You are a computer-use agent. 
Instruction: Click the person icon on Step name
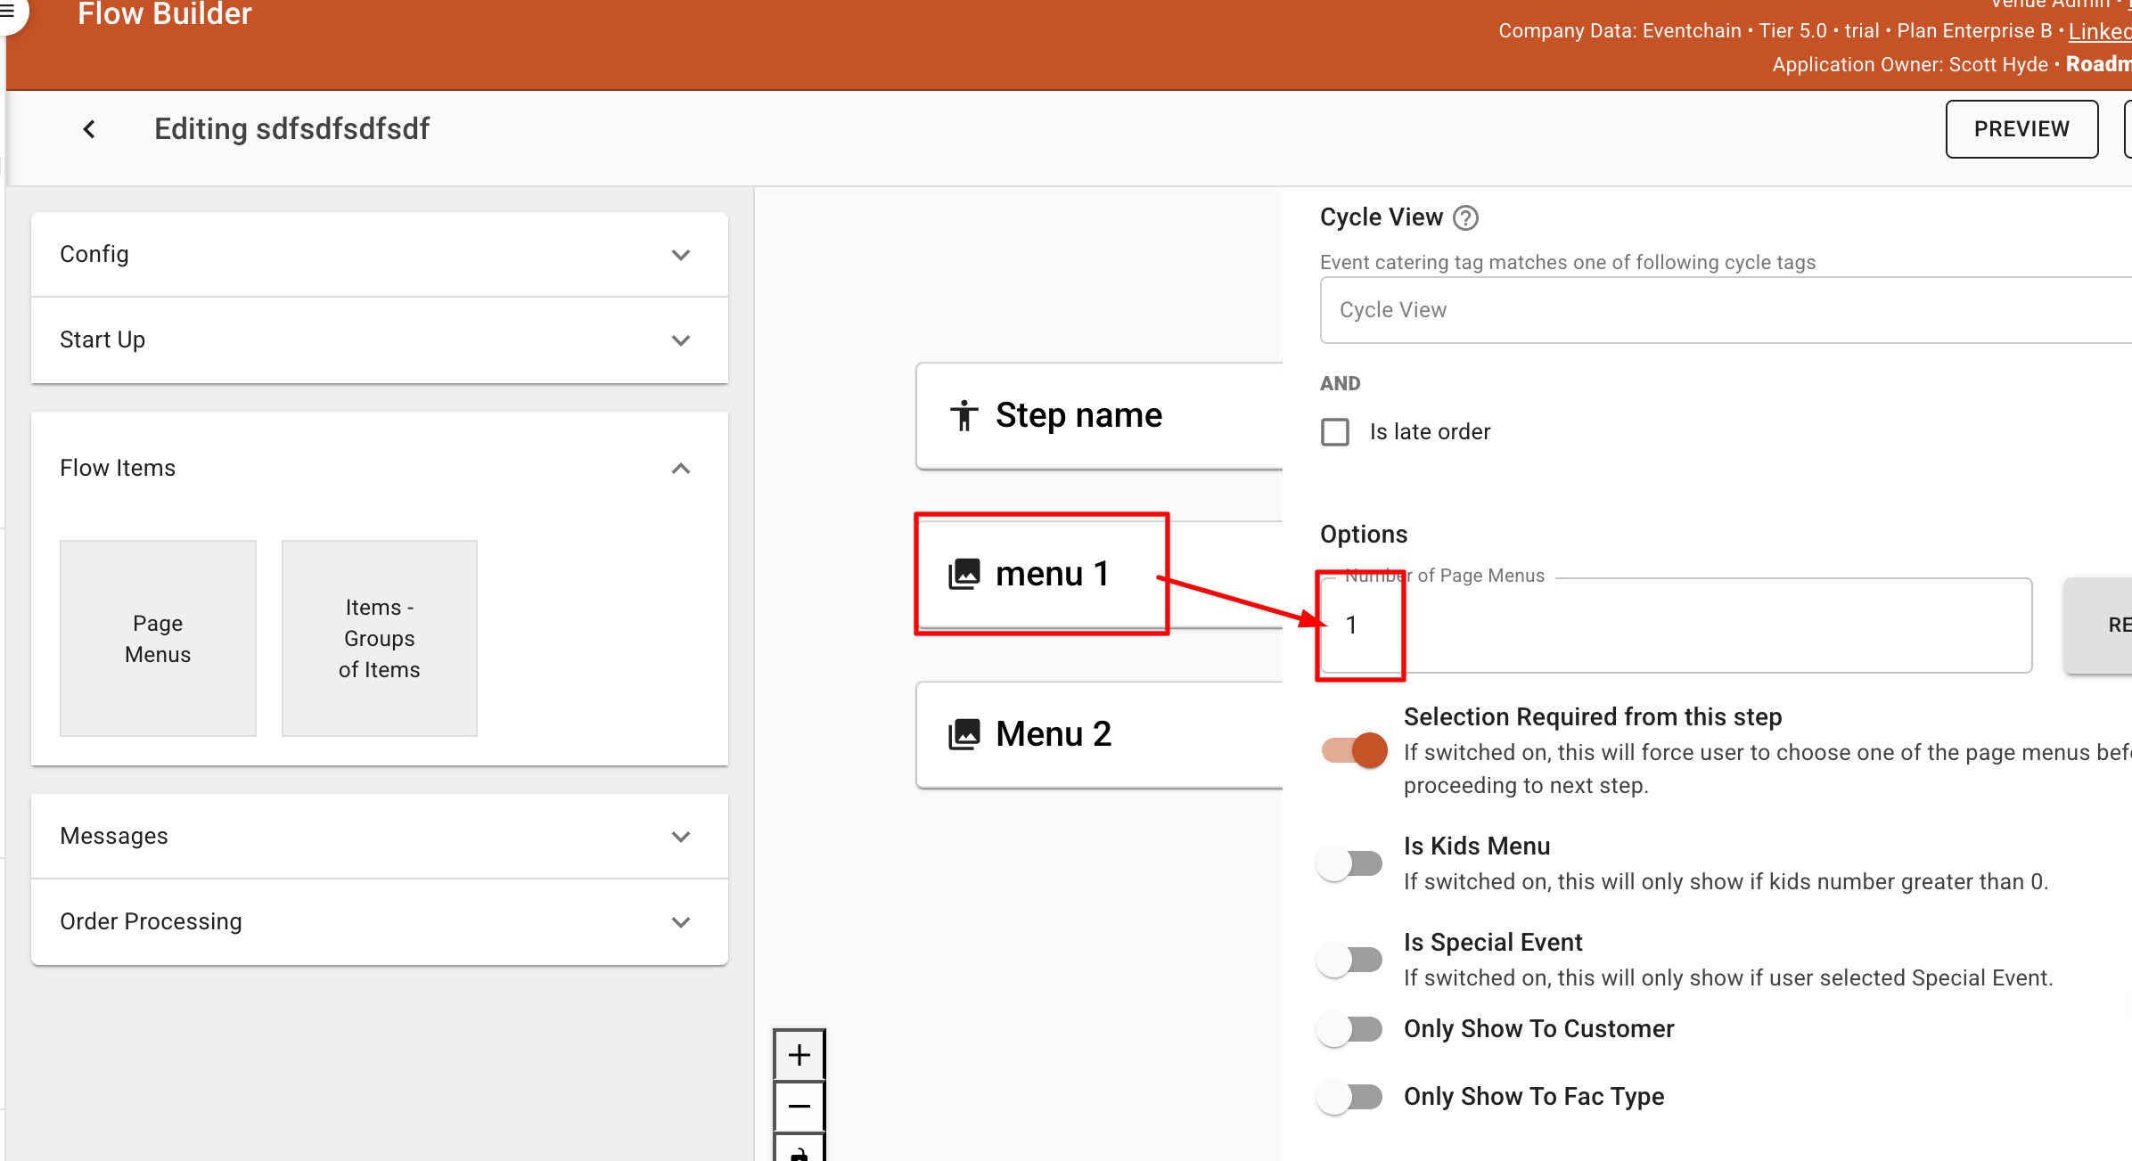[963, 415]
